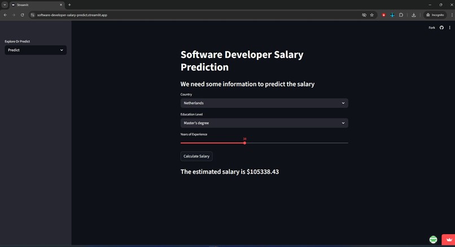
Task: Click the green Streamlit badge icon at bottom right
Action: [433, 240]
